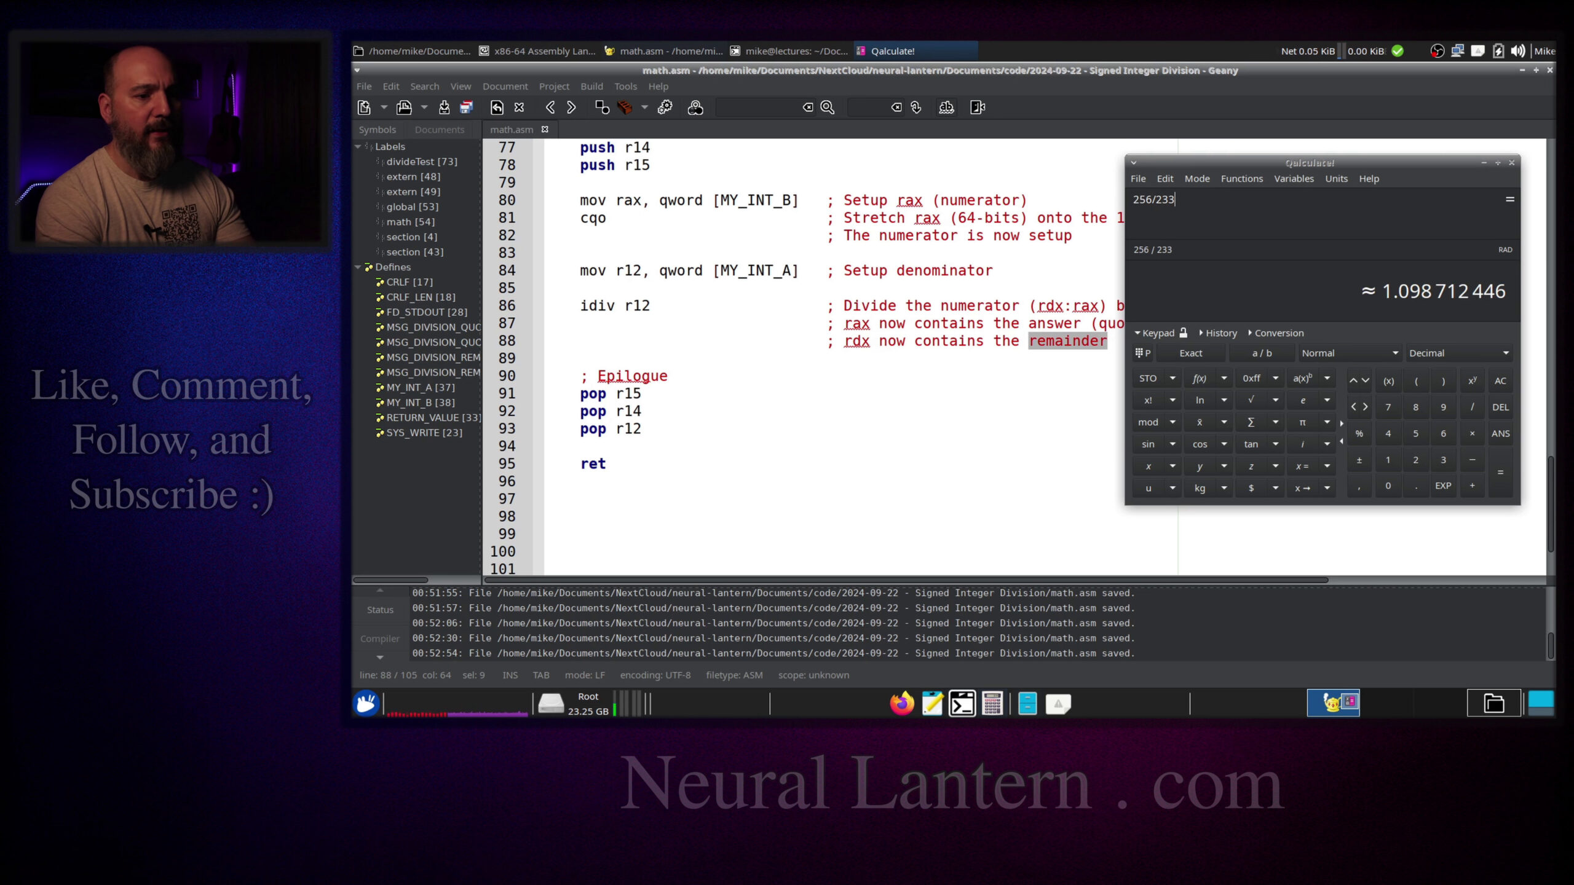
Task: Open the Build menu in Geany
Action: (x=591, y=87)
